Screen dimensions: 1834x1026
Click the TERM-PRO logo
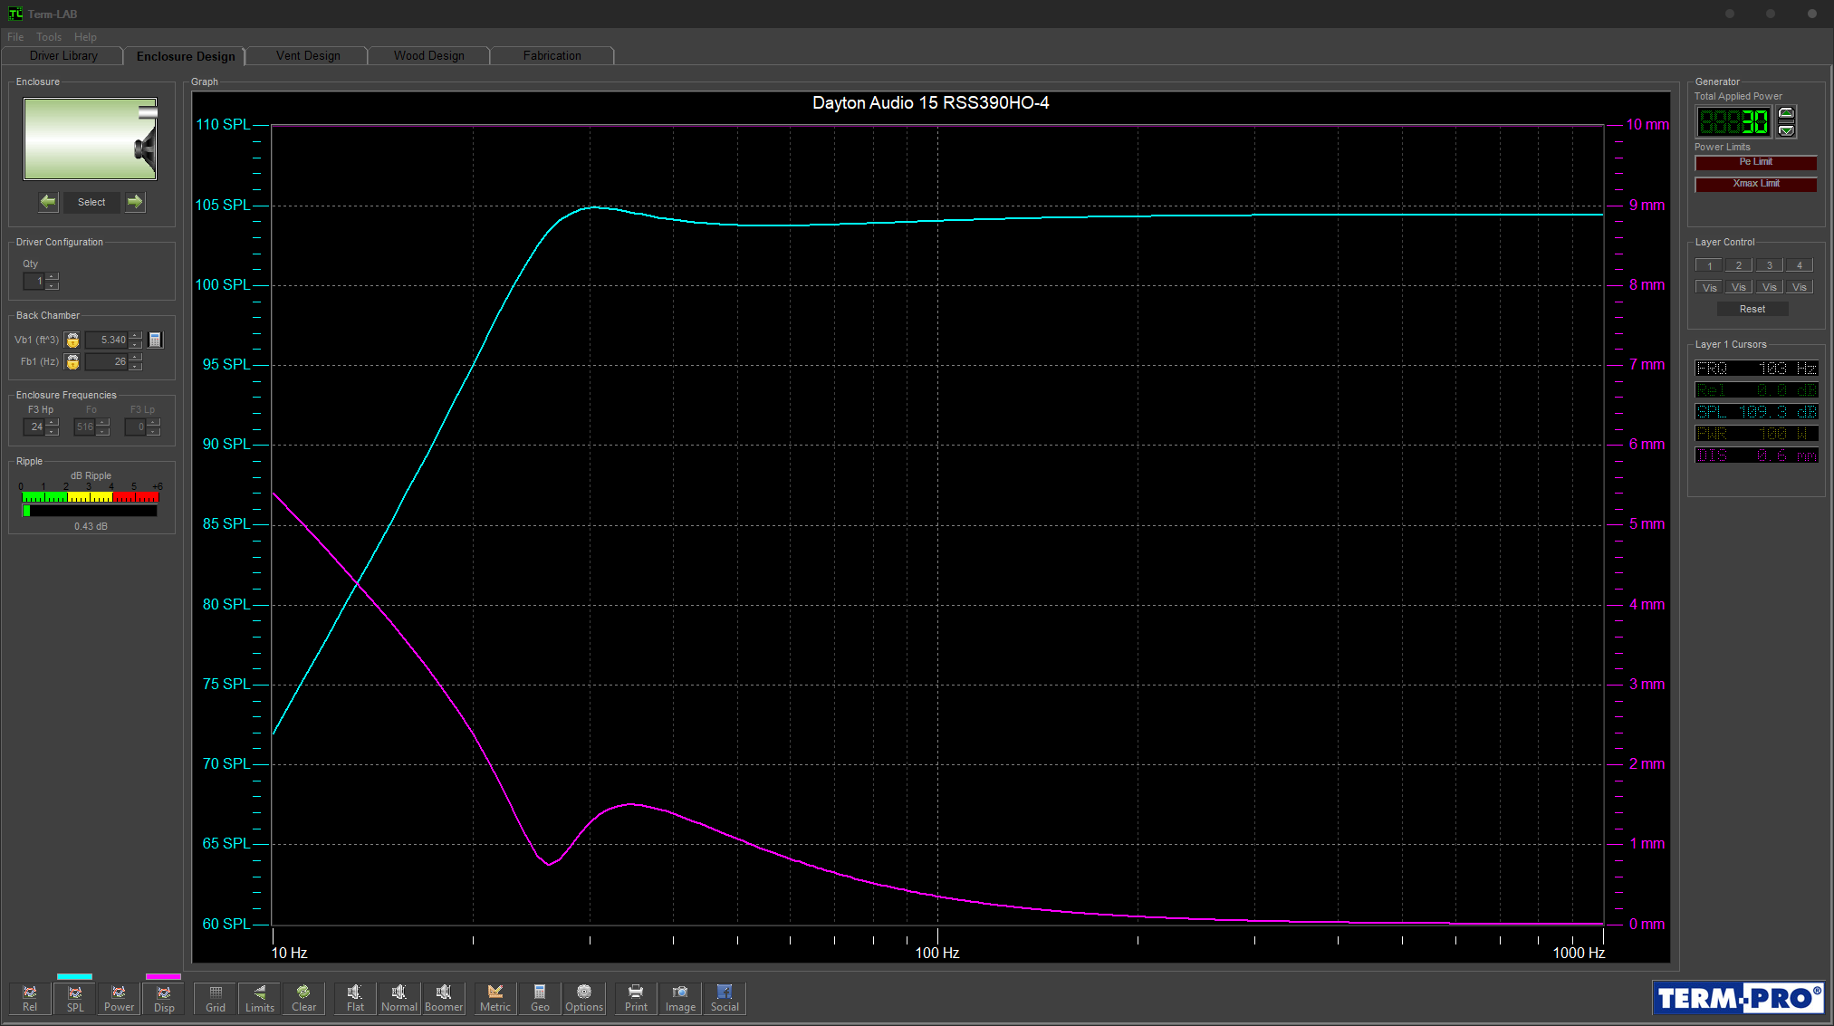pos(1738,998)
